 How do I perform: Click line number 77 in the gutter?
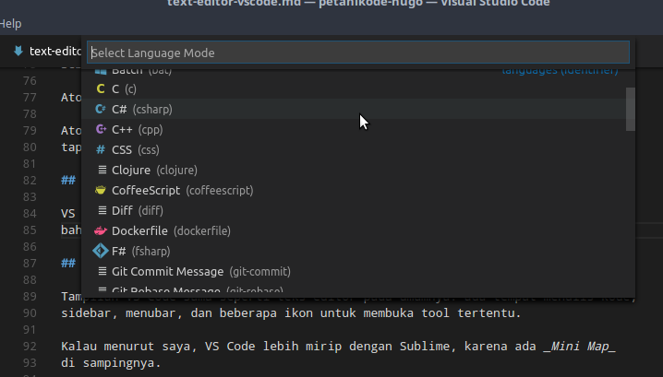(30, 98)
